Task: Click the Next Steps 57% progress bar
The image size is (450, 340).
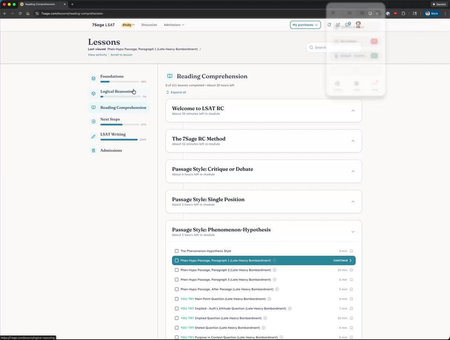Action: pyautogui.click(x=119, y=124)
